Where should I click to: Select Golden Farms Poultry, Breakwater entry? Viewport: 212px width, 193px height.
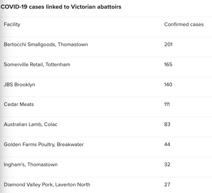(x=44, y=144)
